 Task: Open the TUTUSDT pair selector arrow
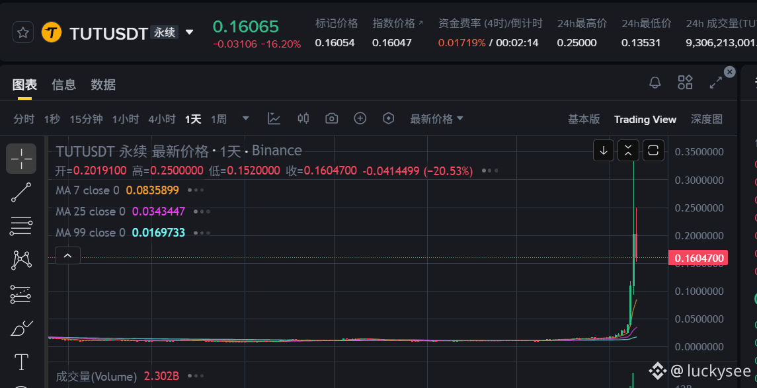click(190, 32)
